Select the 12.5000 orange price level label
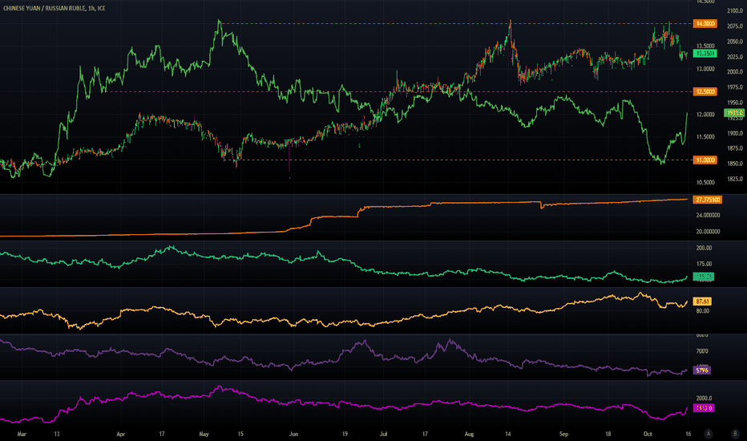Screen dimensions: 747x441 point(705,91)
